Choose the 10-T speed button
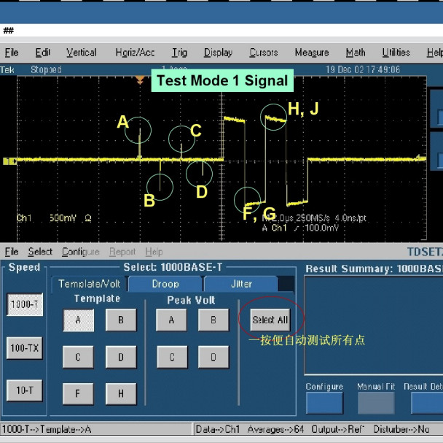Image resolution: width=443 pixels, height=443 pixels. click(x=24, y=390)
